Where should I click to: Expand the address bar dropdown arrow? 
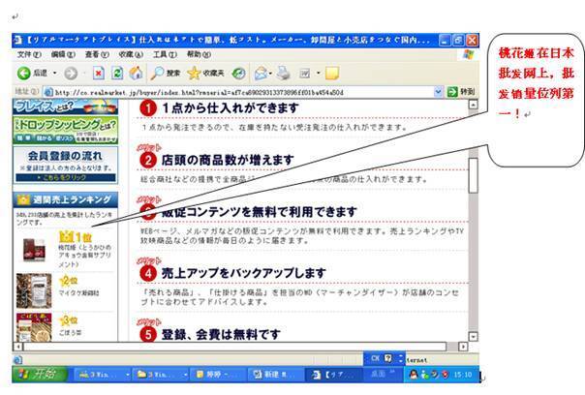pyautogui.click(x=451, y=91)
